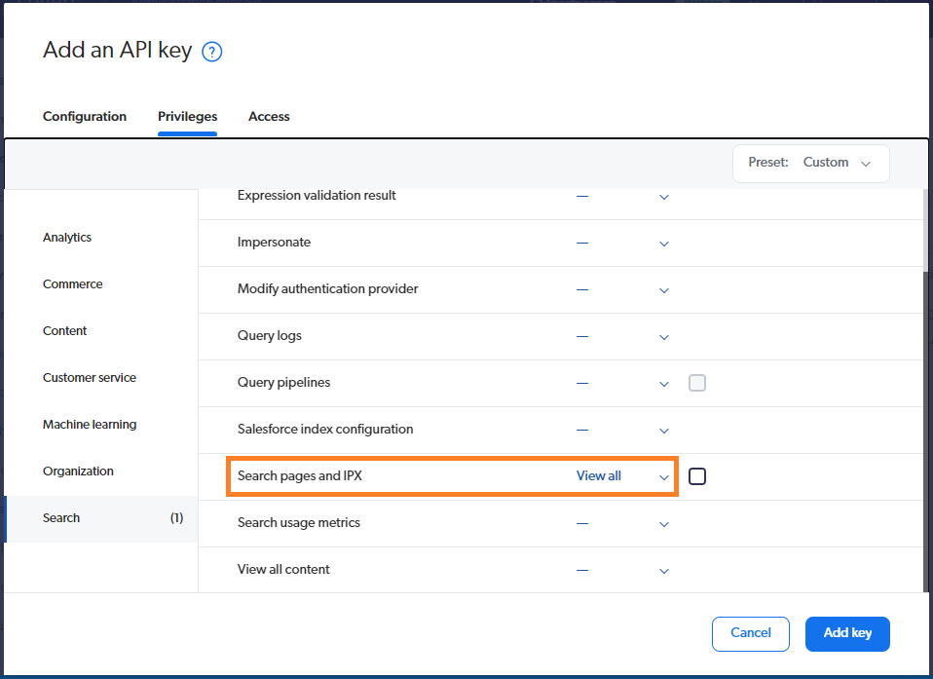The height and width of the screenshot is (679, 933).
Task: Click the Search category count (1)
Action: (176, 518)
